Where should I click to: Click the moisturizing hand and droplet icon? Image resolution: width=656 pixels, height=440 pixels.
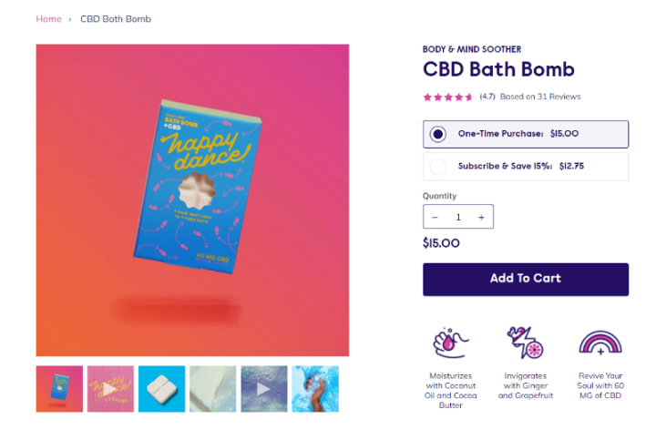tap(450, 343)
